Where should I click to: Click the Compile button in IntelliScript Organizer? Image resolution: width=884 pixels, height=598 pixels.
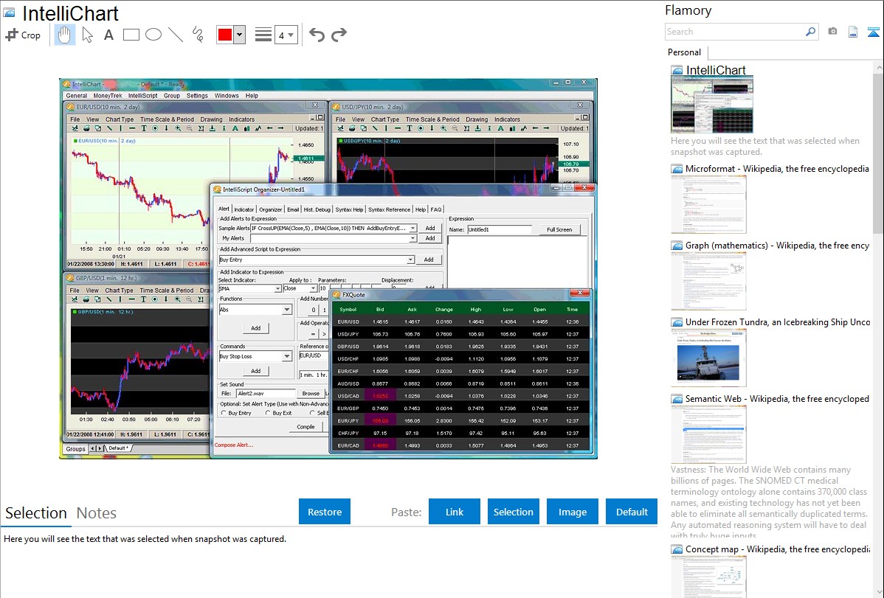click(305, 427)
